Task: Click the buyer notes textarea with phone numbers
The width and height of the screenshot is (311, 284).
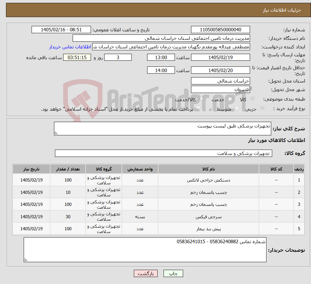Action: pos(145,250)
